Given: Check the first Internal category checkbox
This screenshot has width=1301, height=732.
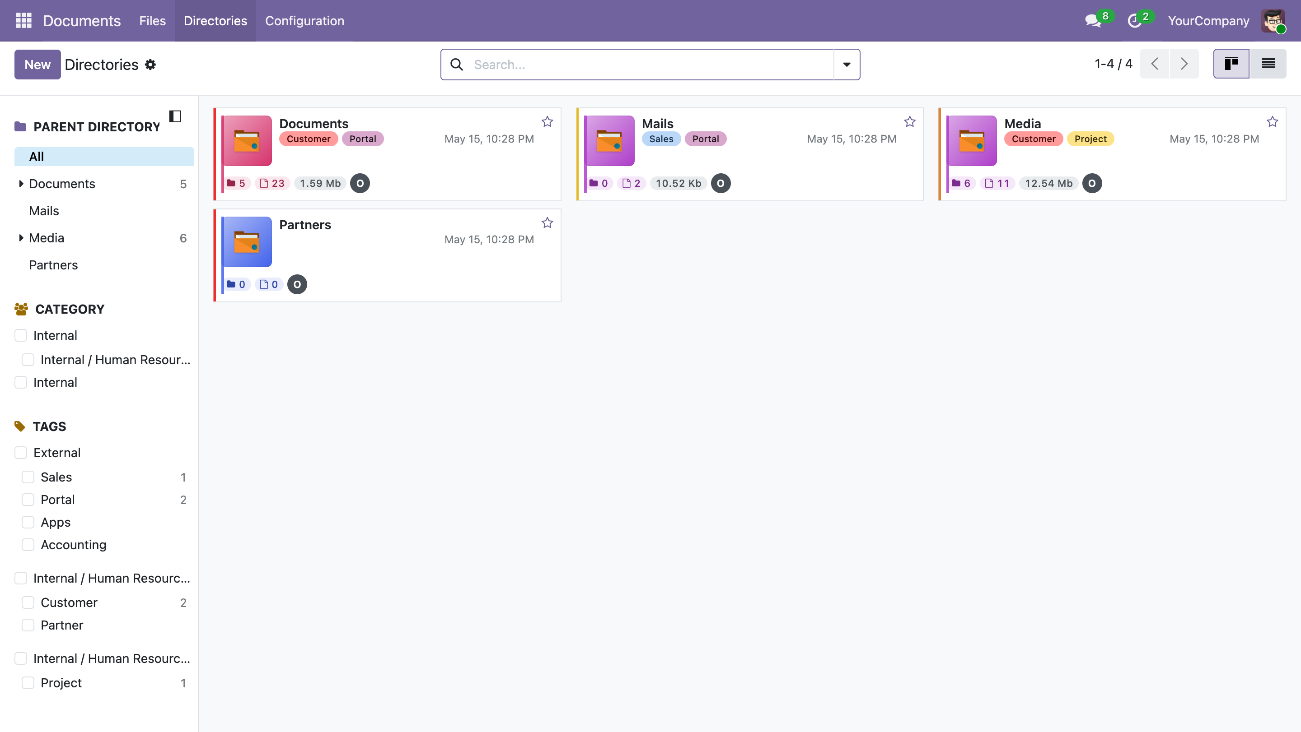Looking at the screenshot, I should 21,335.
